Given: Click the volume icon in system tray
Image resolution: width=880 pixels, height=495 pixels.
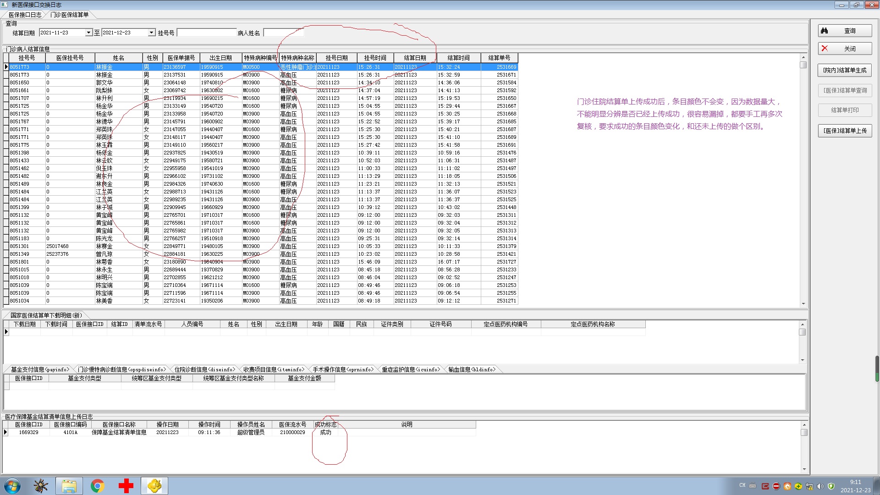Looking at the screenshot, I should pyautogui.click(x=820, y=486).
